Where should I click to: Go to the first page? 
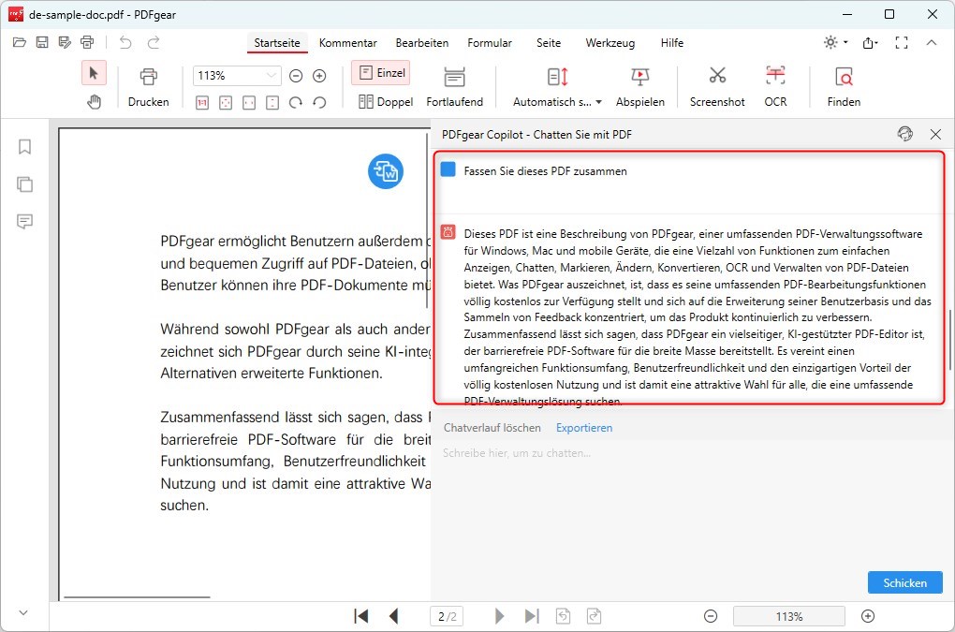(361, 616)
